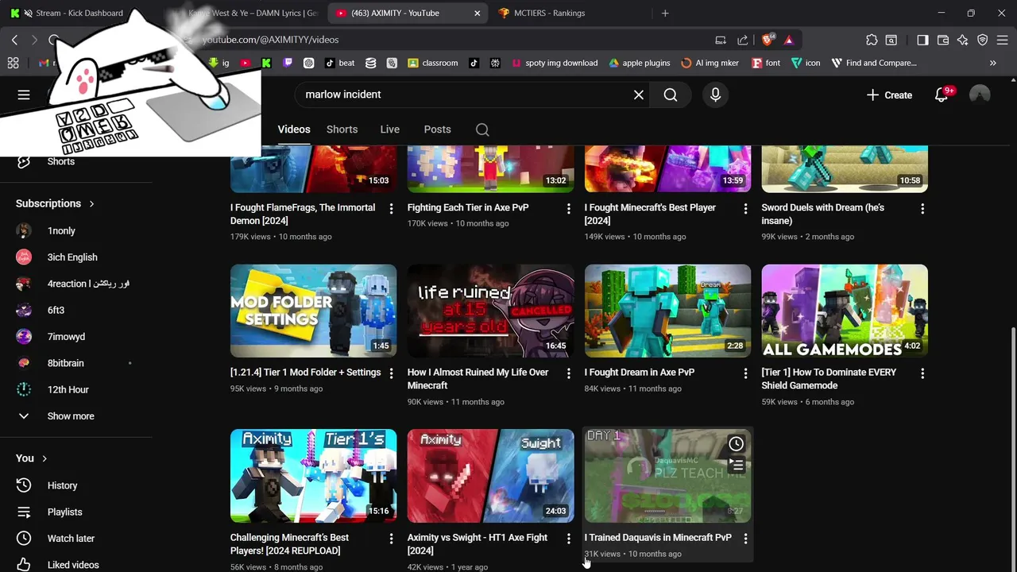Click the search magnifier button beside search box
Image resolution: width=1017 pixels, height=572 pixels.
click(x=671, y=95)
